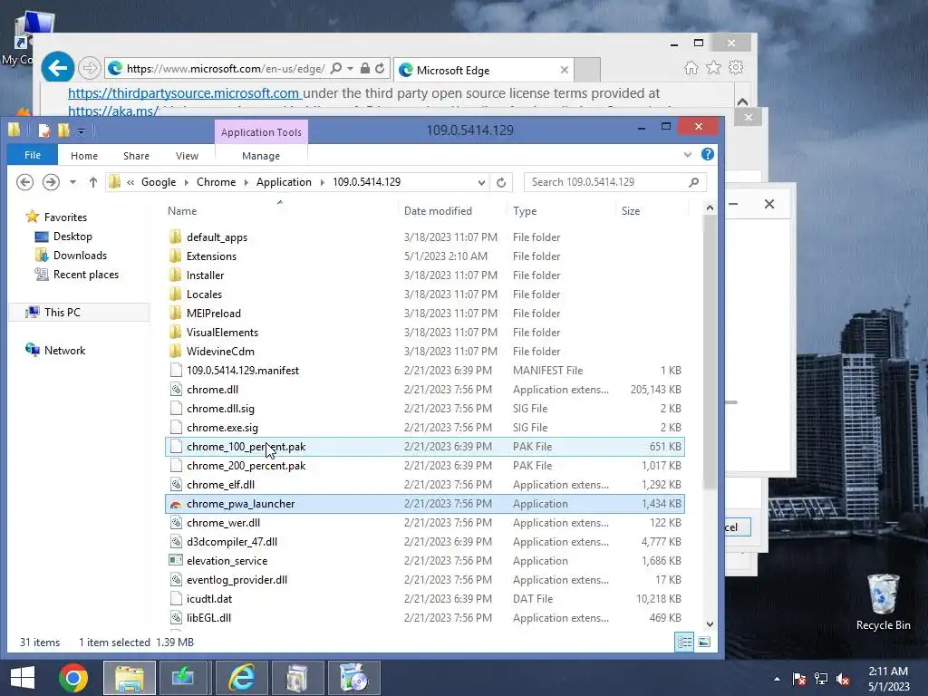
Task: Select the Microsoft Edge IE tab
Action: (482, 70)
